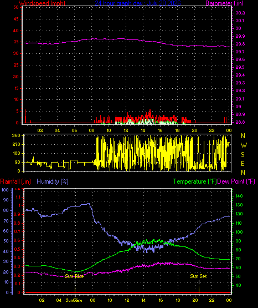This screenshot has width=258, height=308.
Task: Click the green '130' temperature axis value
Action: (239, 205)
